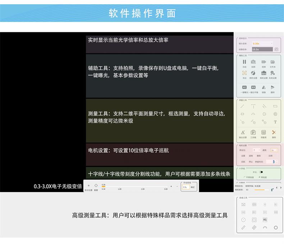Toggle the 十字线 crosshair 开关 switch
Image resolution: width=284 pixels, height=244 pixels.
pos(261,172)
